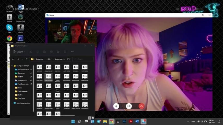The image size is (223, 125).
Task: Mute the microphone in the Skype call
Action: (116, 106)
